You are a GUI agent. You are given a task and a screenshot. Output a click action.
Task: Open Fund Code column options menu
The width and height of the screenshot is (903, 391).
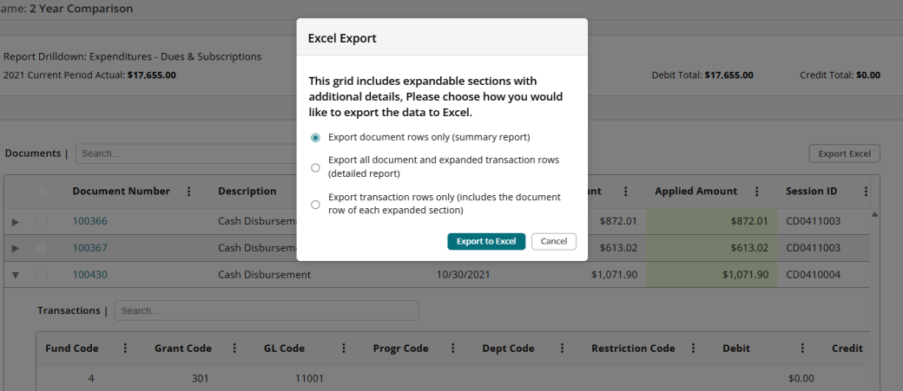pos(125,349)
